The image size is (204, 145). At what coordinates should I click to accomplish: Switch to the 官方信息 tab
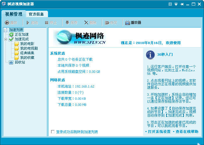coord(36,14)
